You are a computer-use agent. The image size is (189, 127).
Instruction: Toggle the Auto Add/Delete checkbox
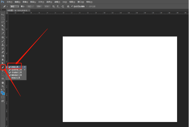pyautogui.click(x=72, y=6)
